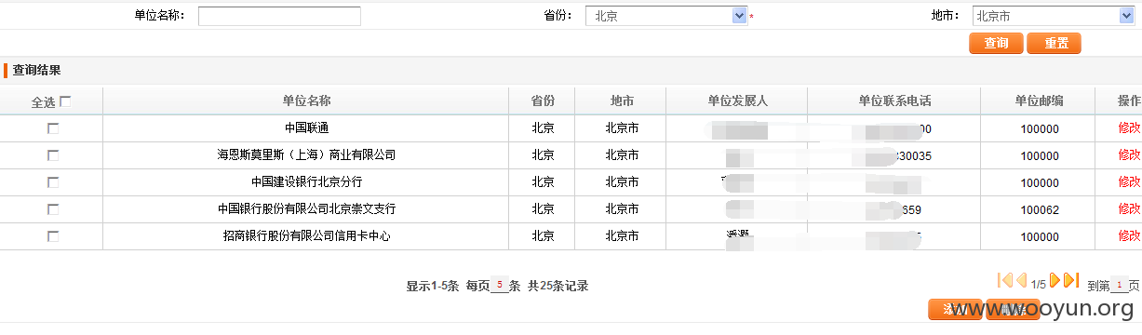The image size is (1142, 335).
Task: Click the 单位名称 column header
Action: 306,100
